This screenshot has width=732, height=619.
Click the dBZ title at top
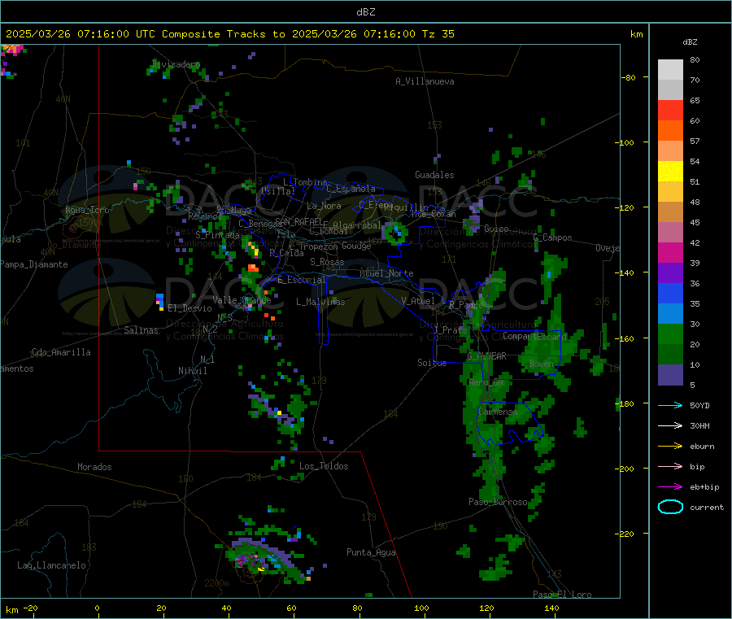pos(365,12)
